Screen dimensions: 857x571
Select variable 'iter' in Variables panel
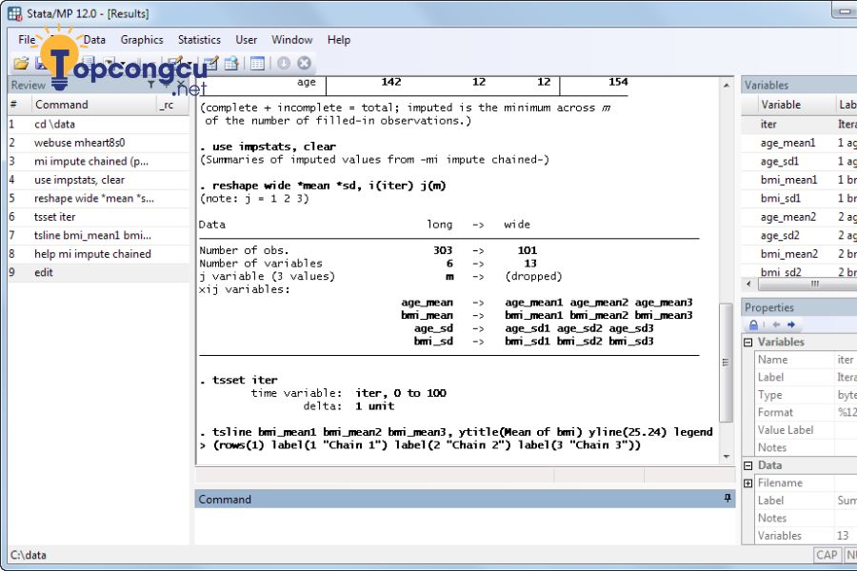799,124
